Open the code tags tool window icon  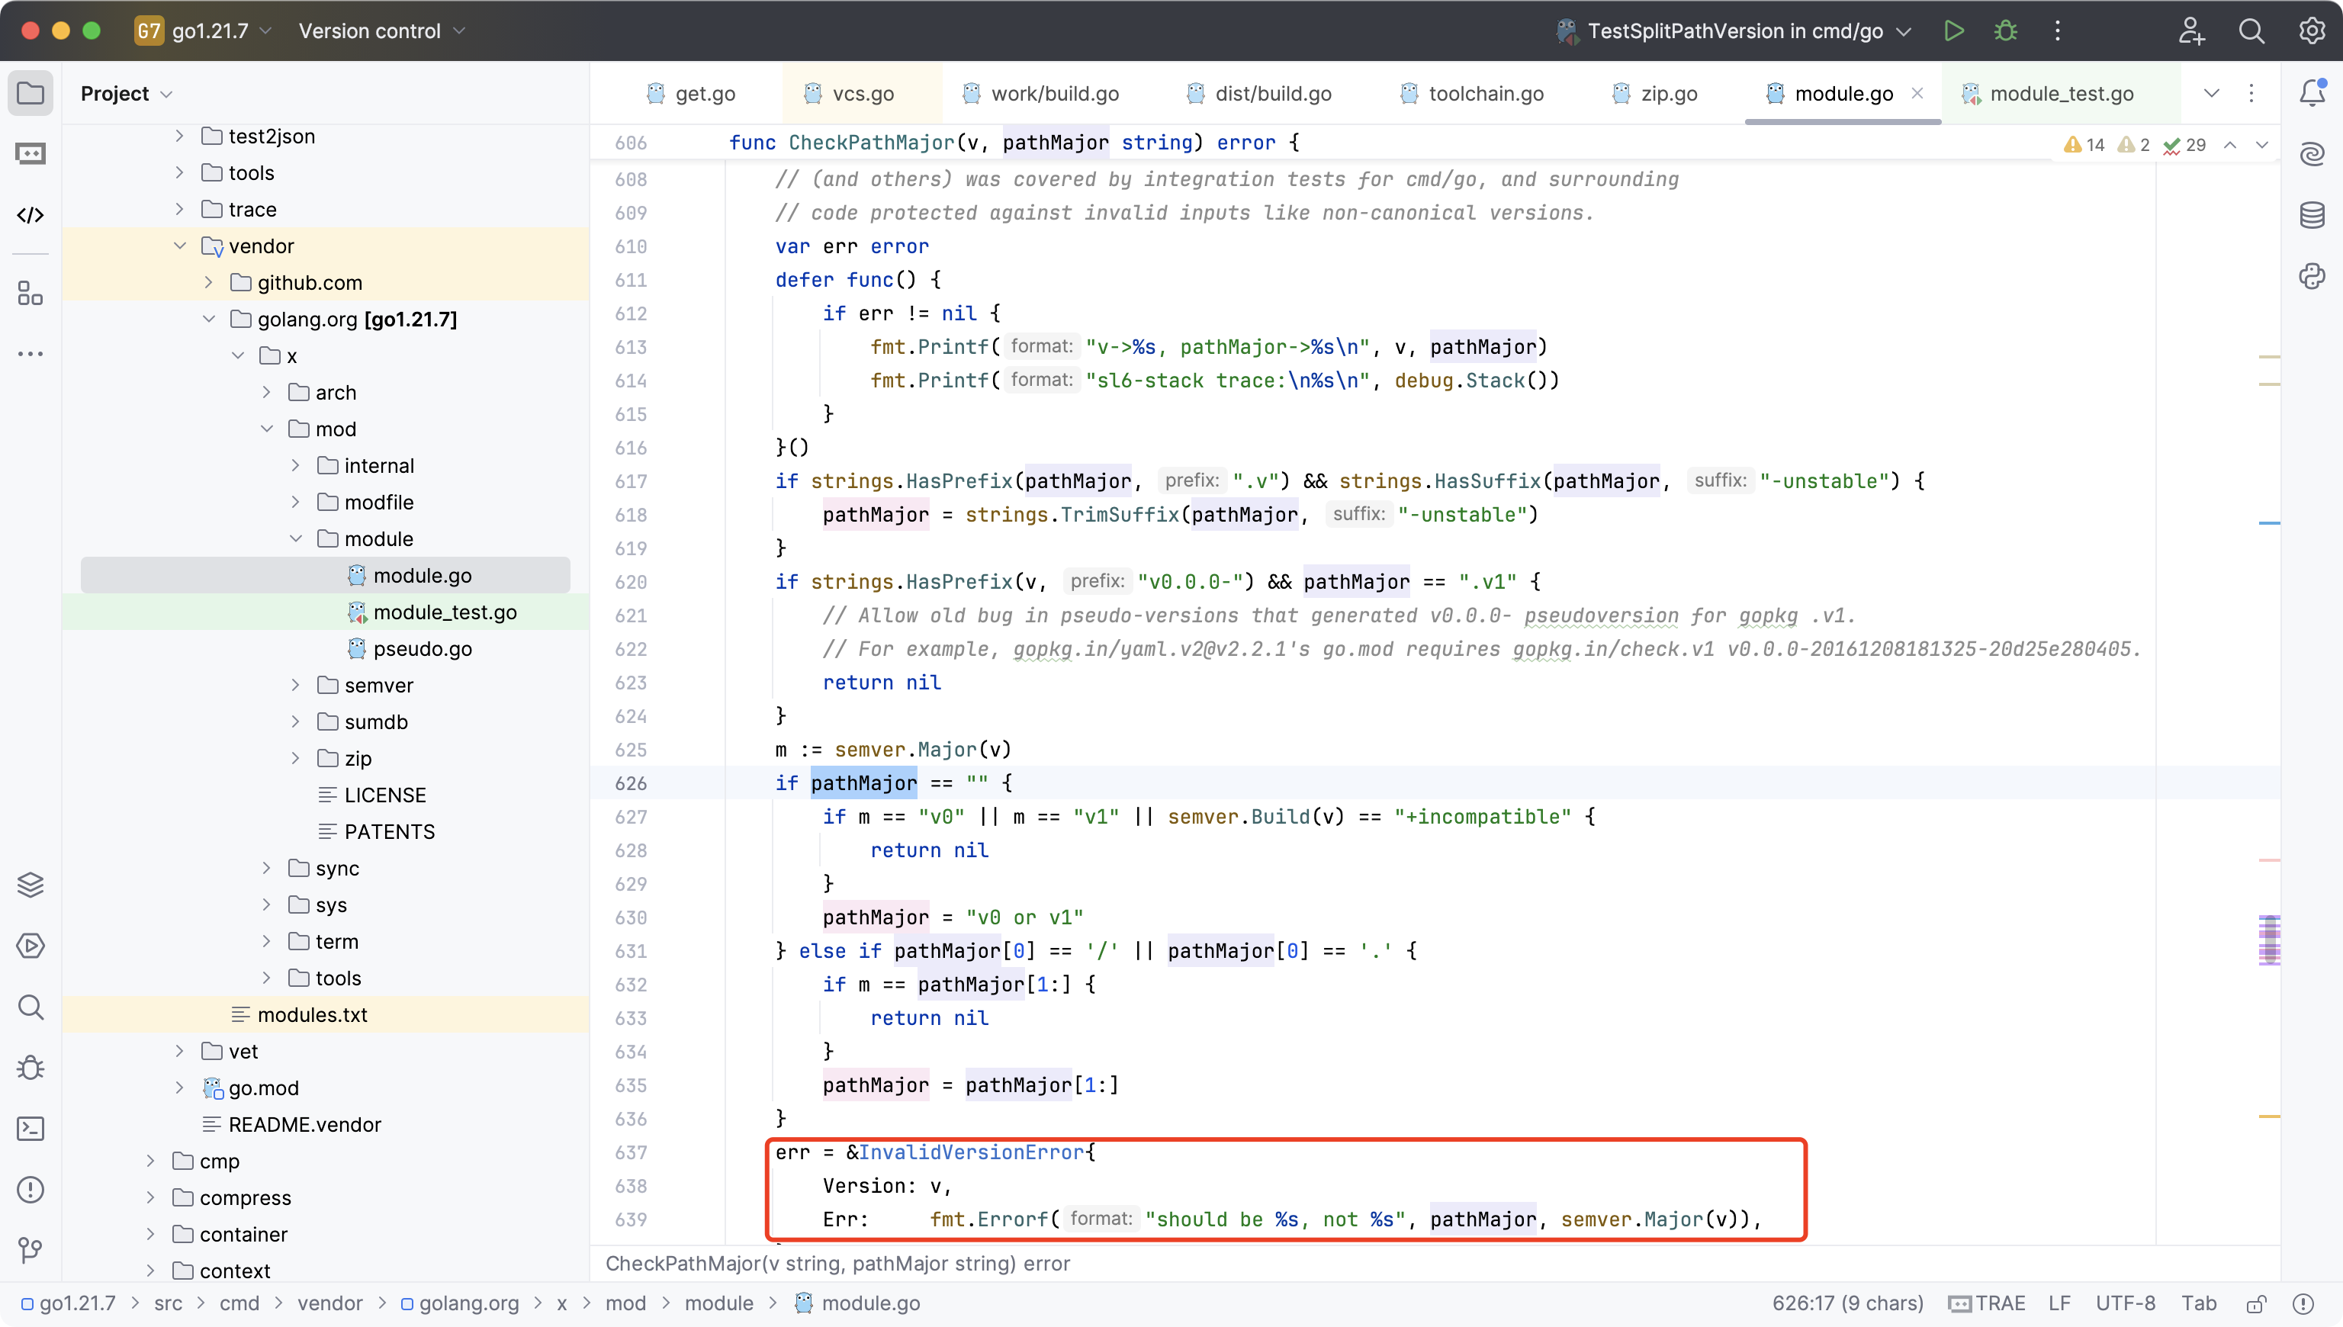click(x=30, y=215)
